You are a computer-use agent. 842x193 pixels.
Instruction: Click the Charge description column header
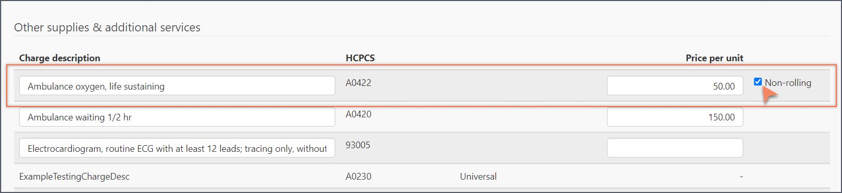click(x=60, y=58)
